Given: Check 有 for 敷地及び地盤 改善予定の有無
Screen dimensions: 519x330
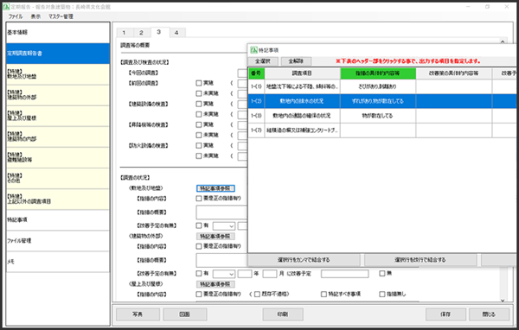Looking at the screenshot, I should (199, 225).
